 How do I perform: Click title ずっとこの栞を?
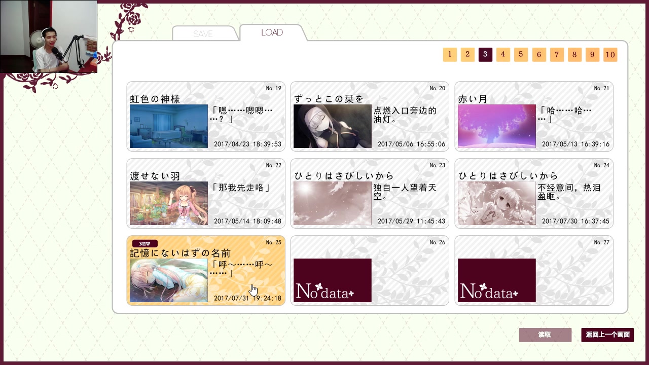[329, 99]
